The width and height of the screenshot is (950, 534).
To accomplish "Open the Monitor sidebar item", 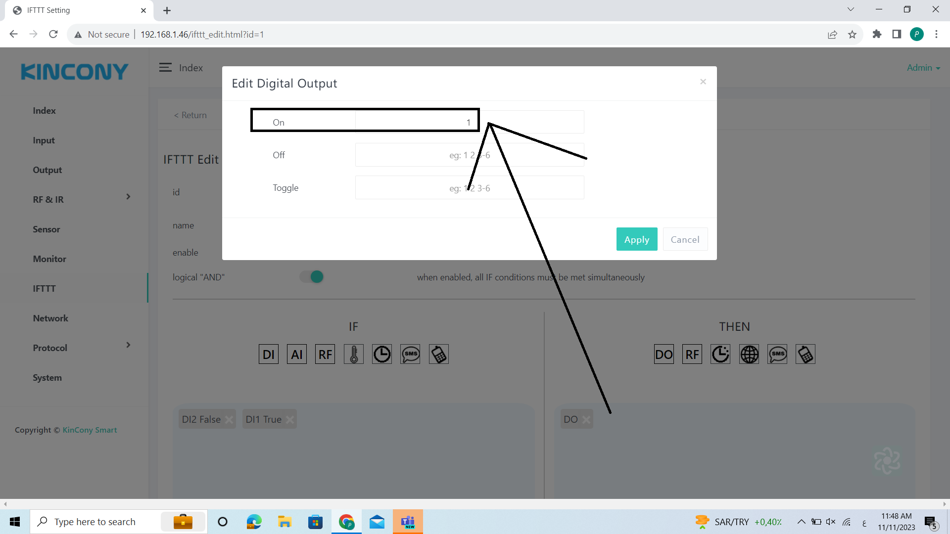I will point(49,259).
